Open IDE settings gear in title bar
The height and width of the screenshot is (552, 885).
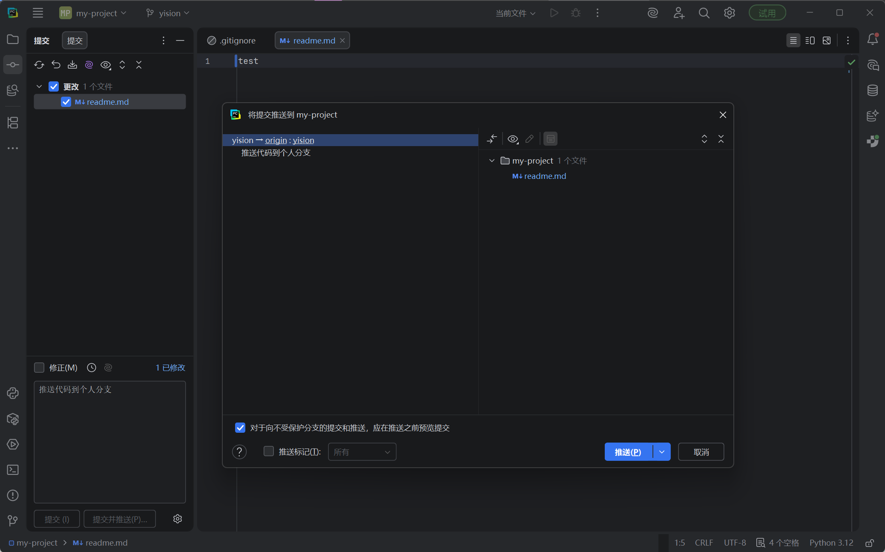[729, 13]
